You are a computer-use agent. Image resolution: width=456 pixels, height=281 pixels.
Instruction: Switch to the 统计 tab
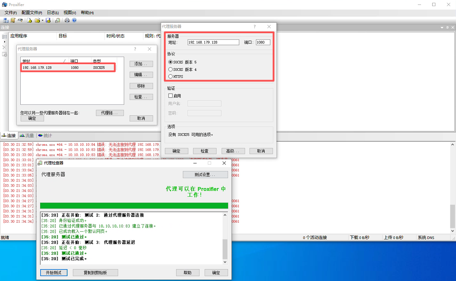45,136
